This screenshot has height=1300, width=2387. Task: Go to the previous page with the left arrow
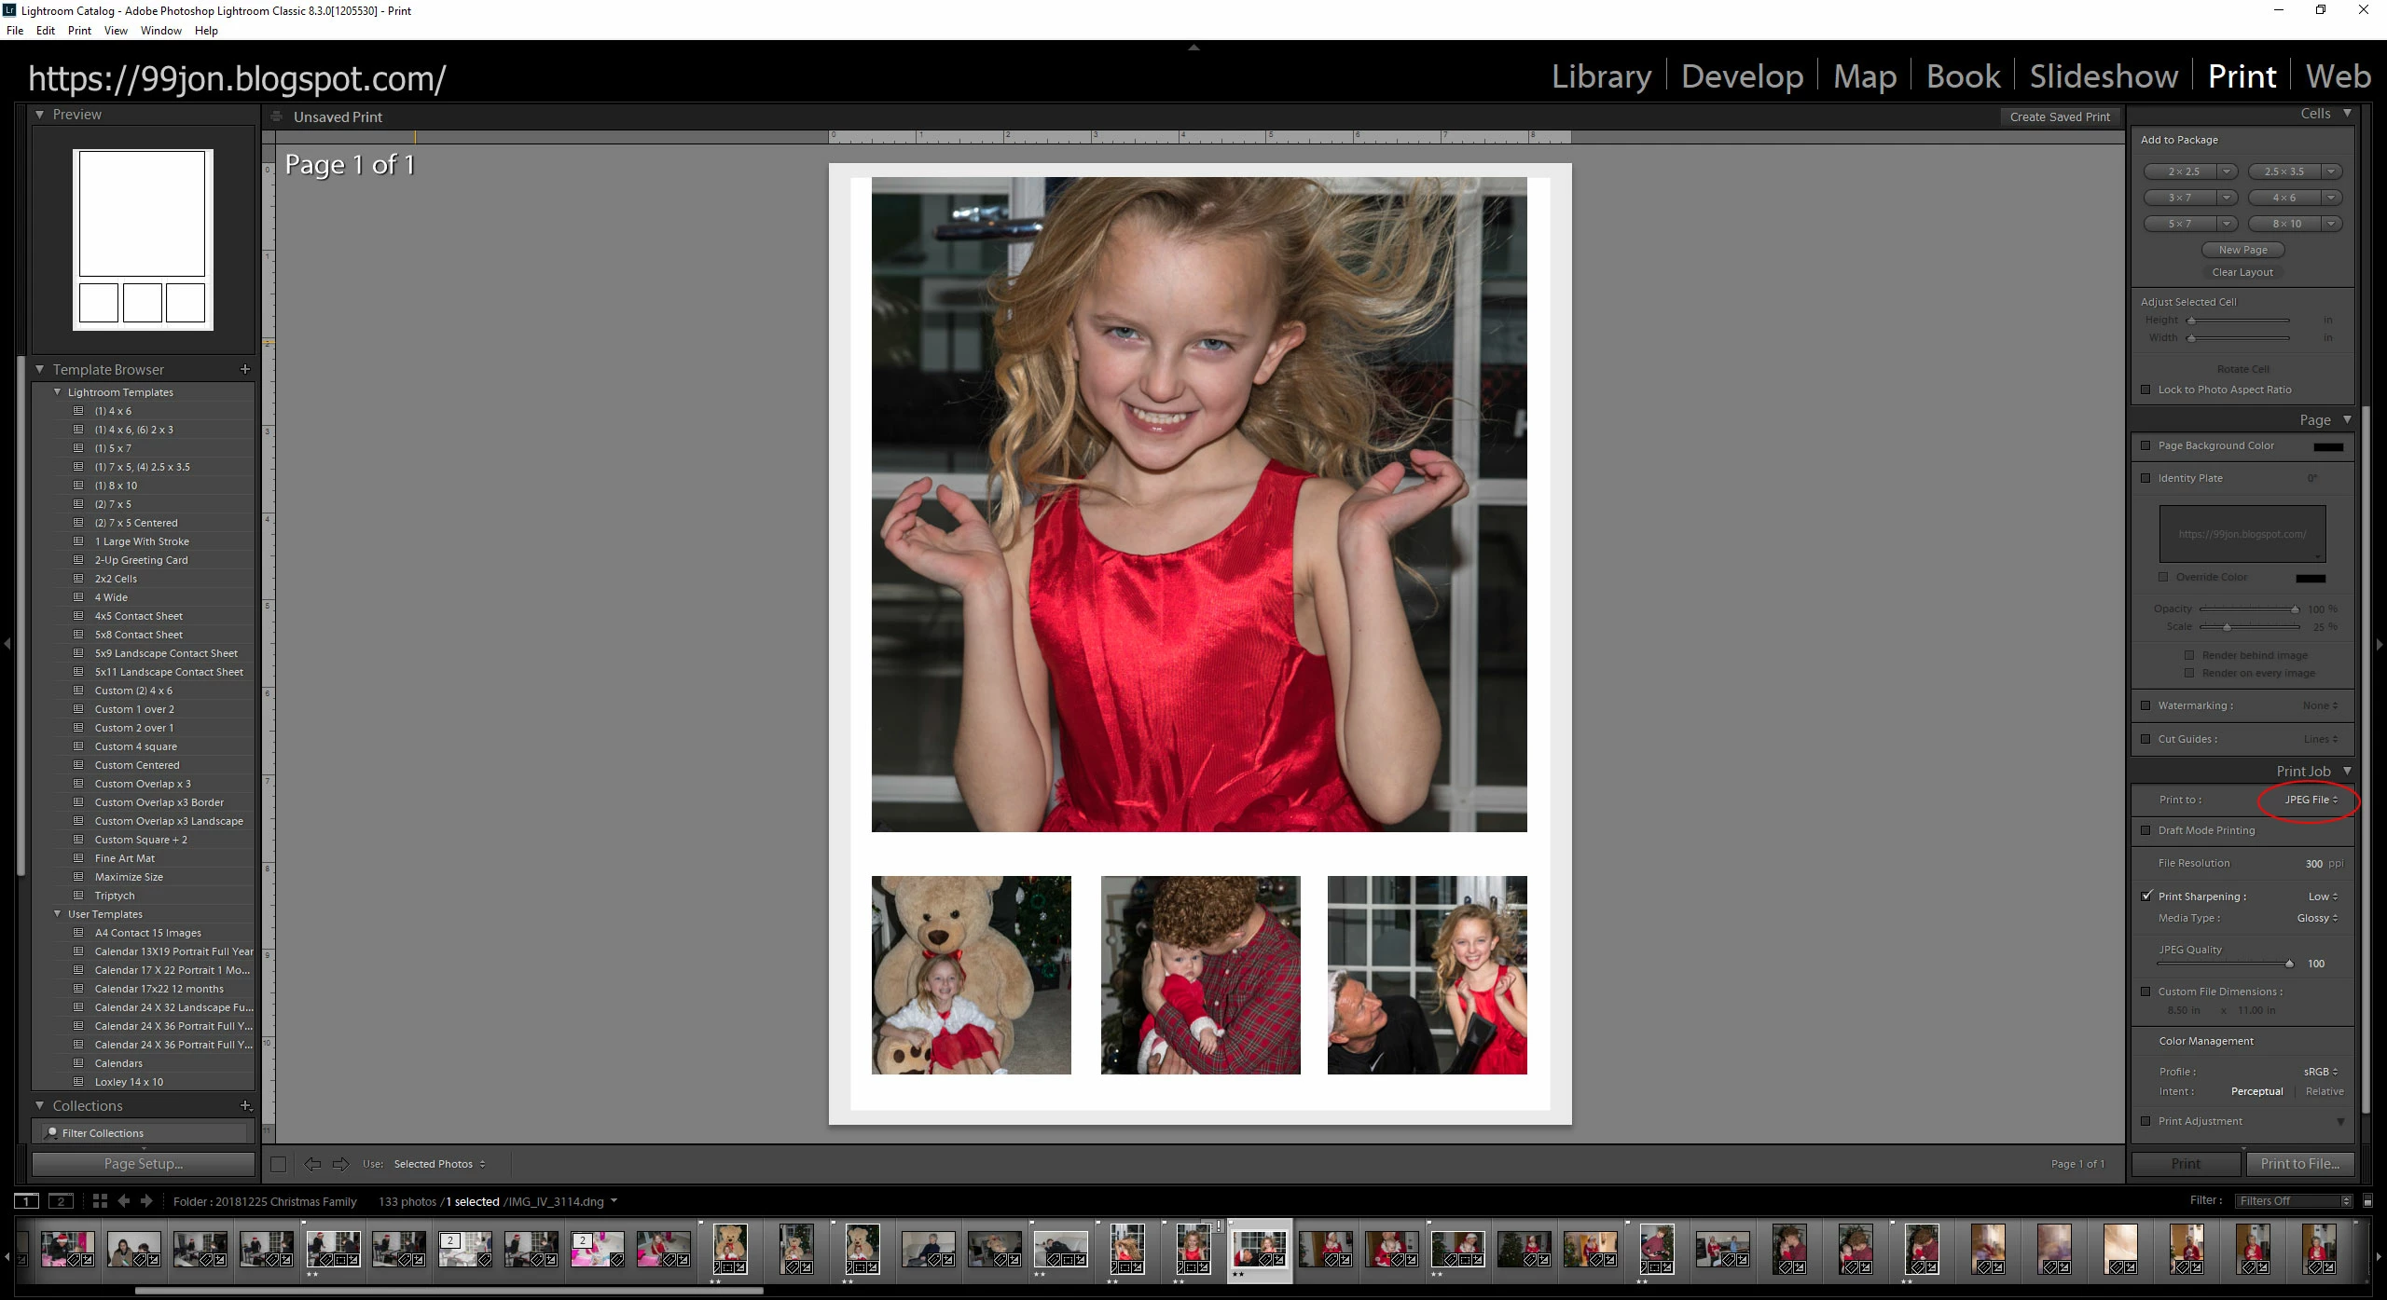pyautogui.click(x=312, y=1164)
